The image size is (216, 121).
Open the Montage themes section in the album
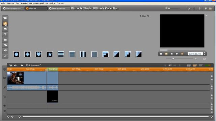[x=5, y=29]
